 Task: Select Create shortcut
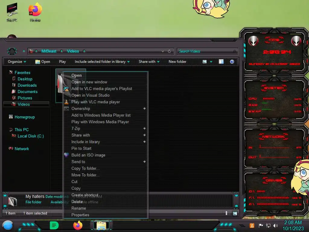point(105,195)
